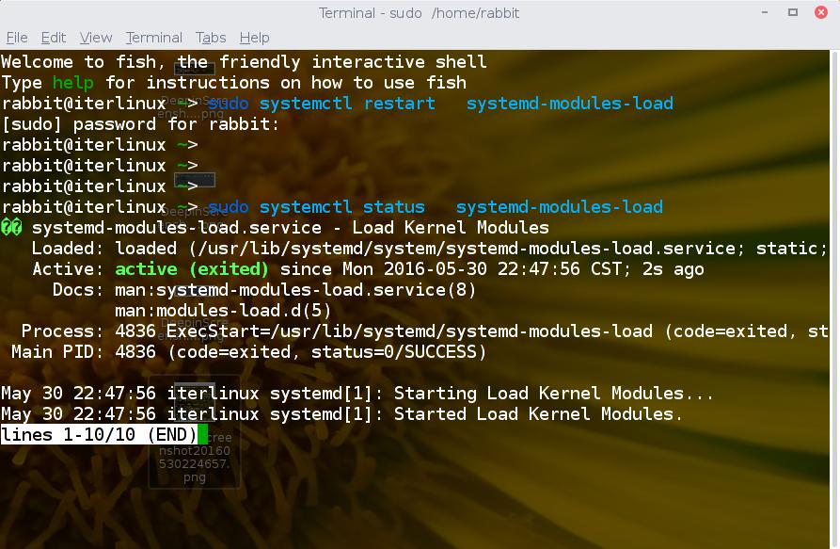Click the 'lines 1-10/10 (END)' pager status

(x=99, y=434)
